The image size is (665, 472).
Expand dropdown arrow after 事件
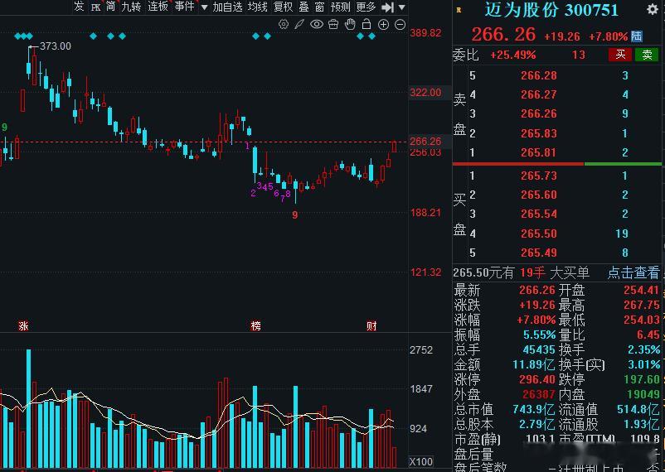coord(204,7)
